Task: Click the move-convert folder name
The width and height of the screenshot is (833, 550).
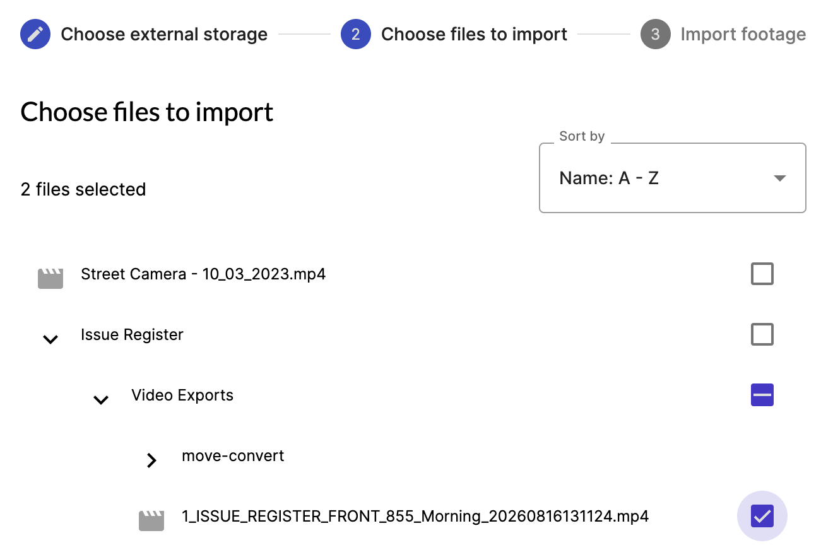Action: tap(233, 456)
